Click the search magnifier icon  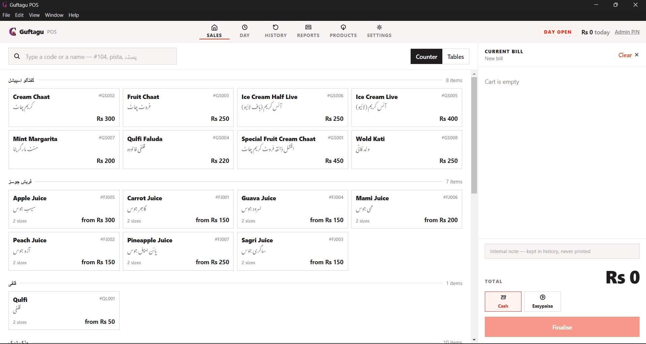(17, 56)
